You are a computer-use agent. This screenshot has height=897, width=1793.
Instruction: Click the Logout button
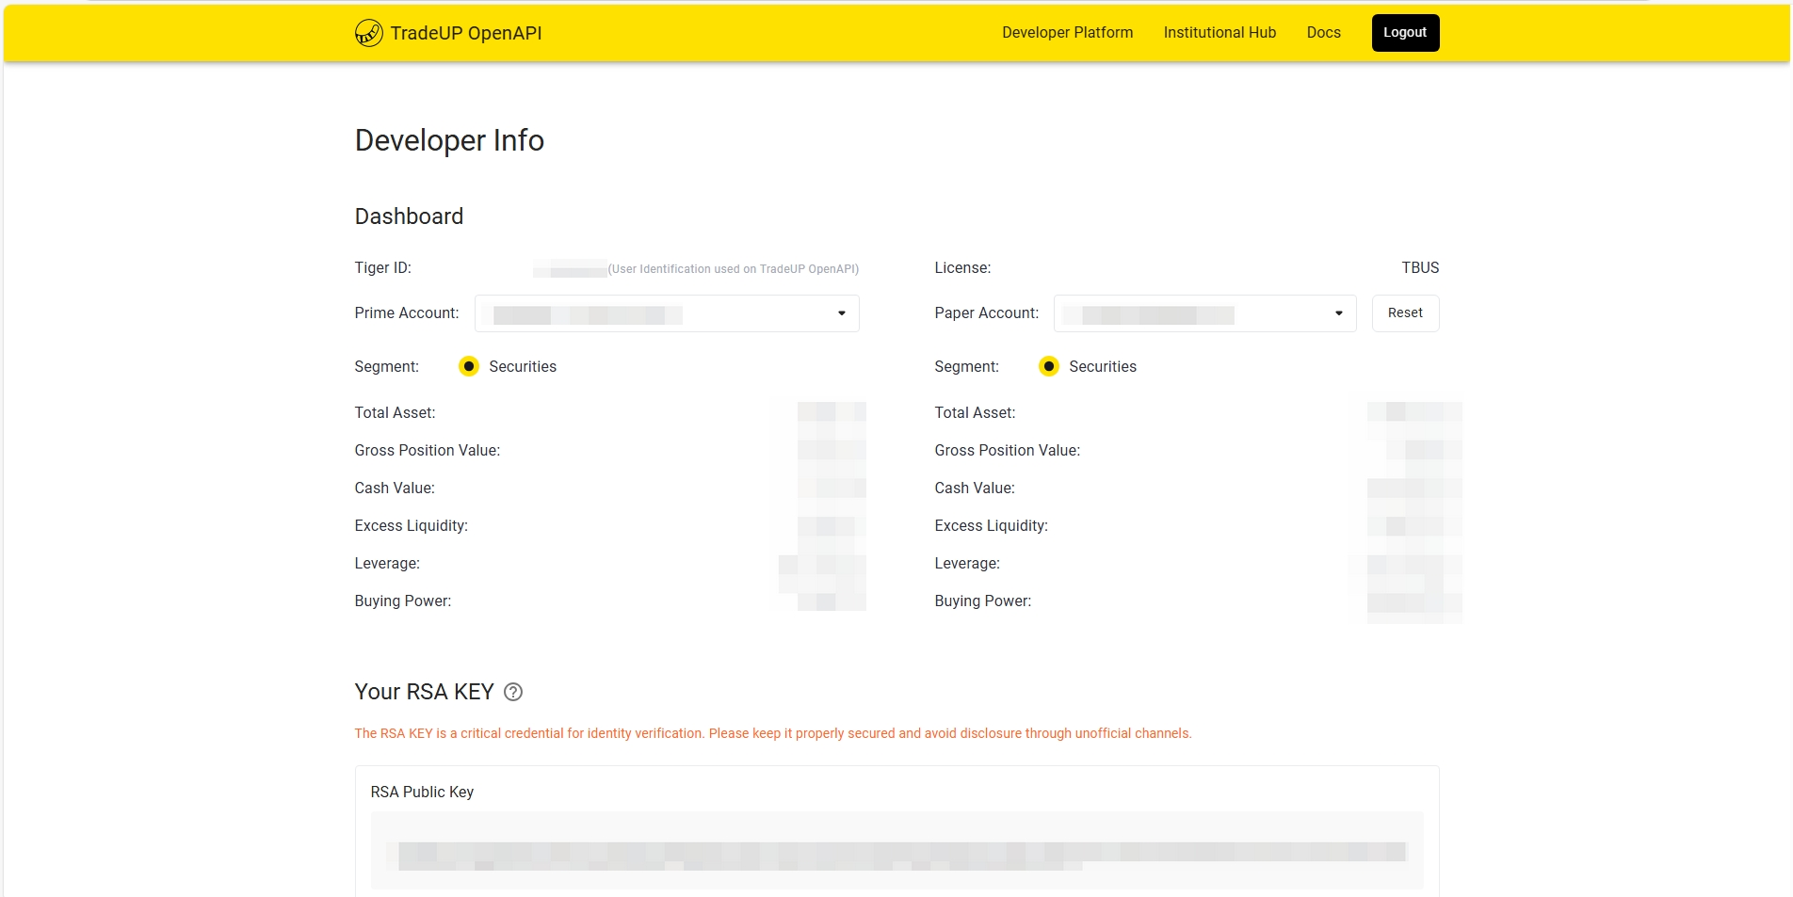[1406, 33]
